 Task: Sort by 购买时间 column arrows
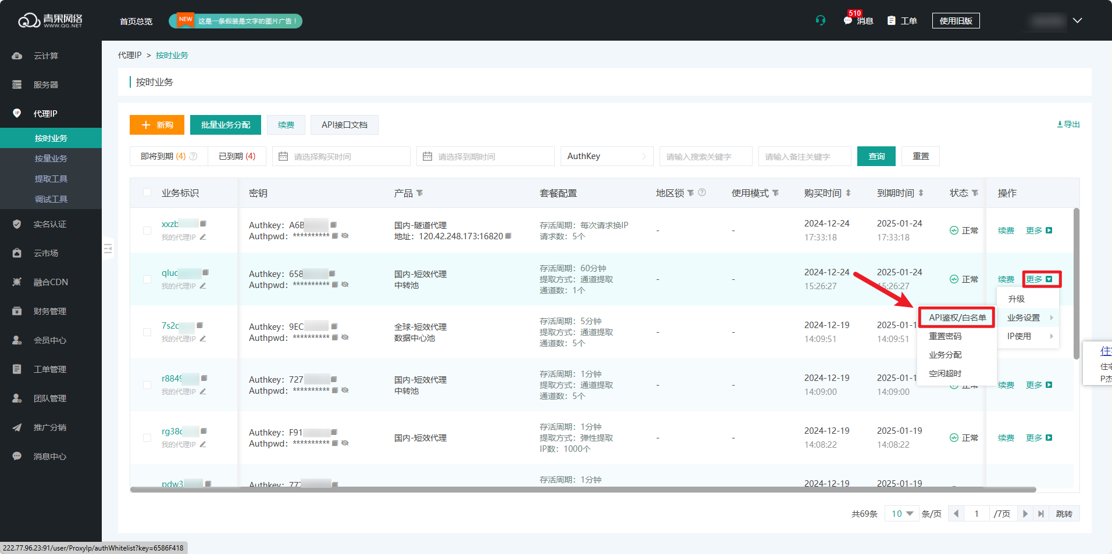(x=848, y=193)
